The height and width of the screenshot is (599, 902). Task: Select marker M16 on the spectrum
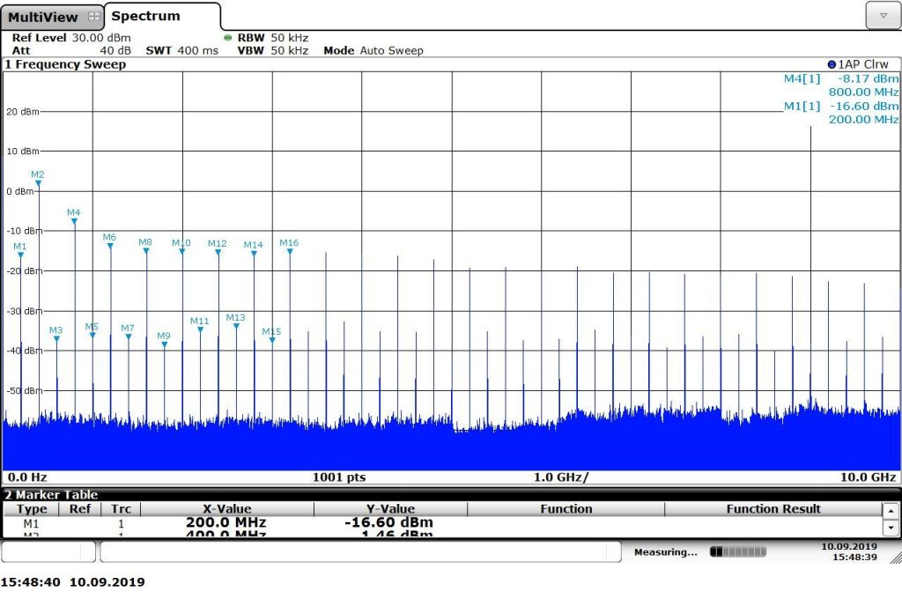[x=290, y=251]
